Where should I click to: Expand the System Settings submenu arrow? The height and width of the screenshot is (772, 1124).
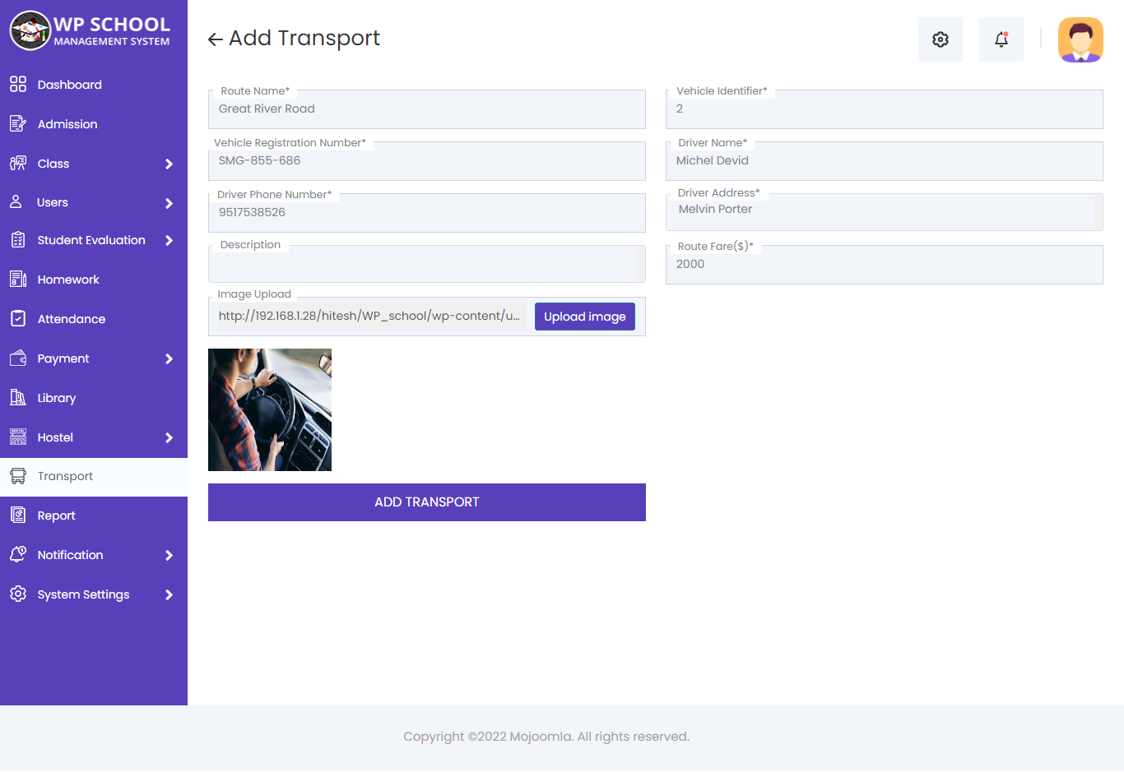(x=169, y=594)
